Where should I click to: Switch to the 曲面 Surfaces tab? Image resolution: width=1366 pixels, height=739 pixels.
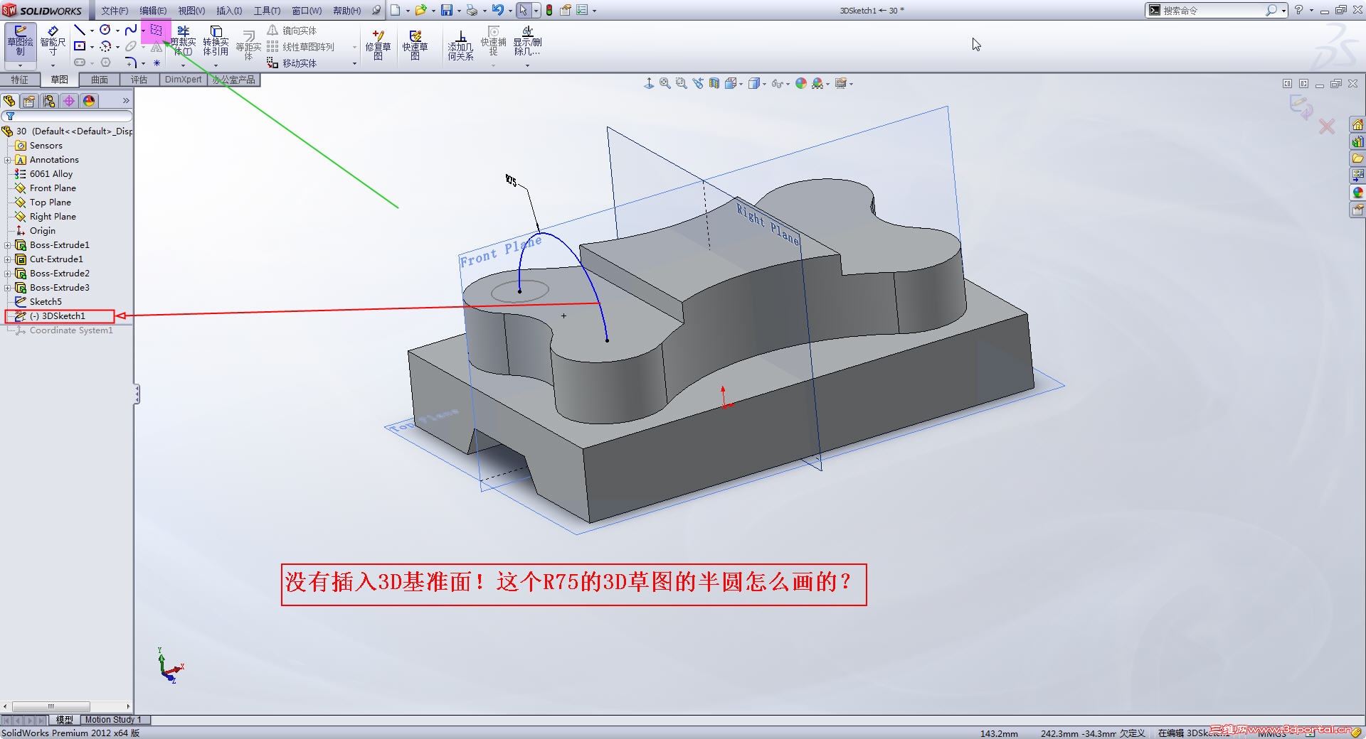coord(100,80)
